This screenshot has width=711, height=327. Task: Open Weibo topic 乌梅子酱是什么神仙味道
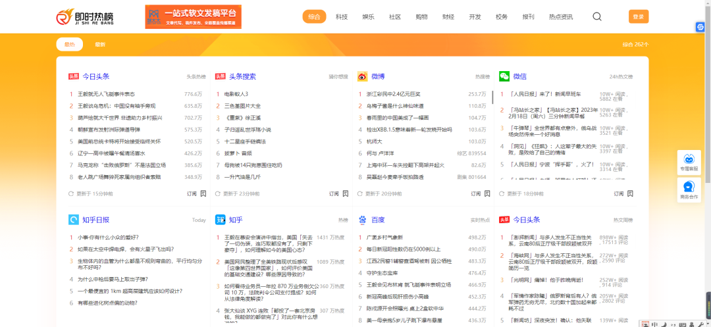point(395,106)
